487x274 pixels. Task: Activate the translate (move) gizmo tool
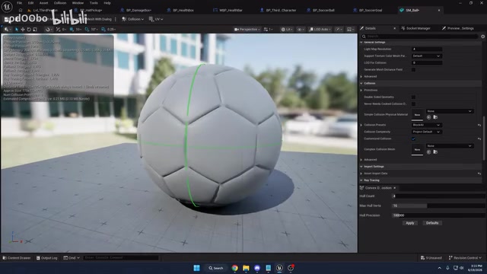click(23, 29)
